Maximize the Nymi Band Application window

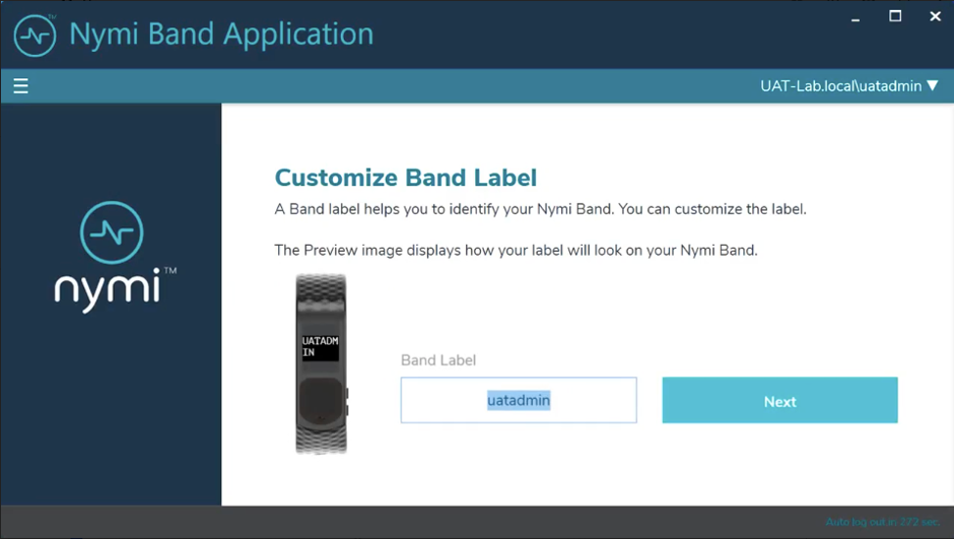point(894,16)
